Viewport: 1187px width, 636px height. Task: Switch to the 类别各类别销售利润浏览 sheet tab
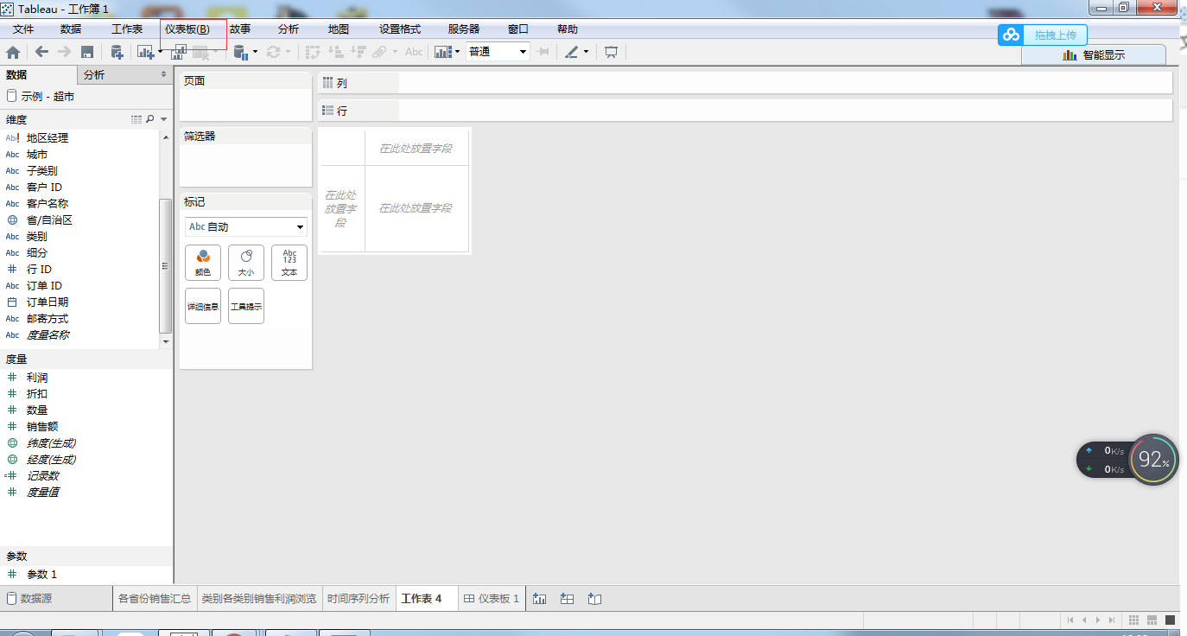click(x=259, y=598)
